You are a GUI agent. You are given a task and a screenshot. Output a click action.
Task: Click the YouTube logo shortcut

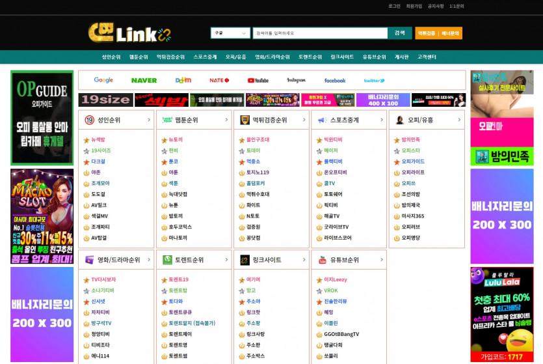(x=258, y=80)
